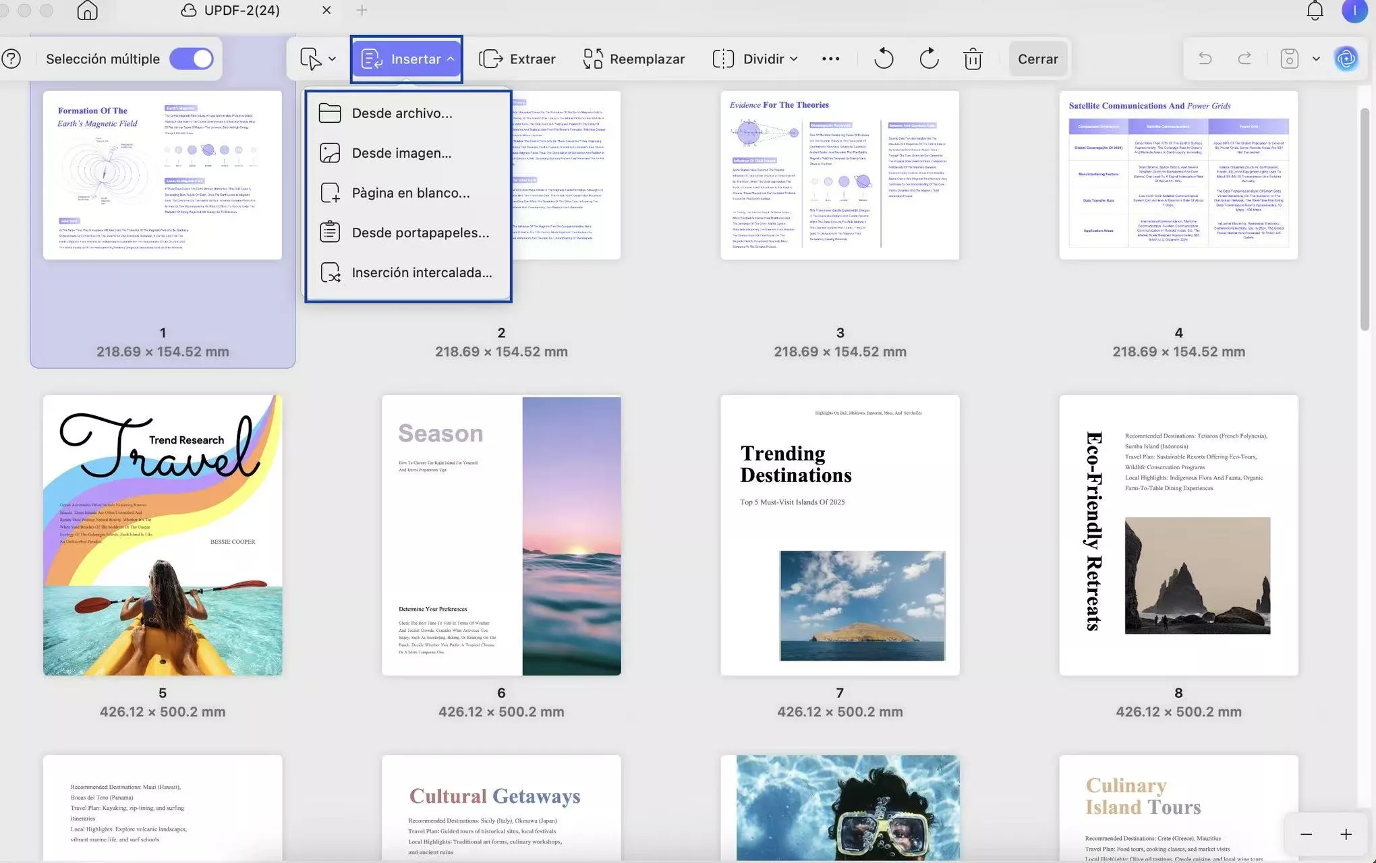Click the Cerrar button
The width and height of the screenshot is (1376, 863).
point(1037,59)
